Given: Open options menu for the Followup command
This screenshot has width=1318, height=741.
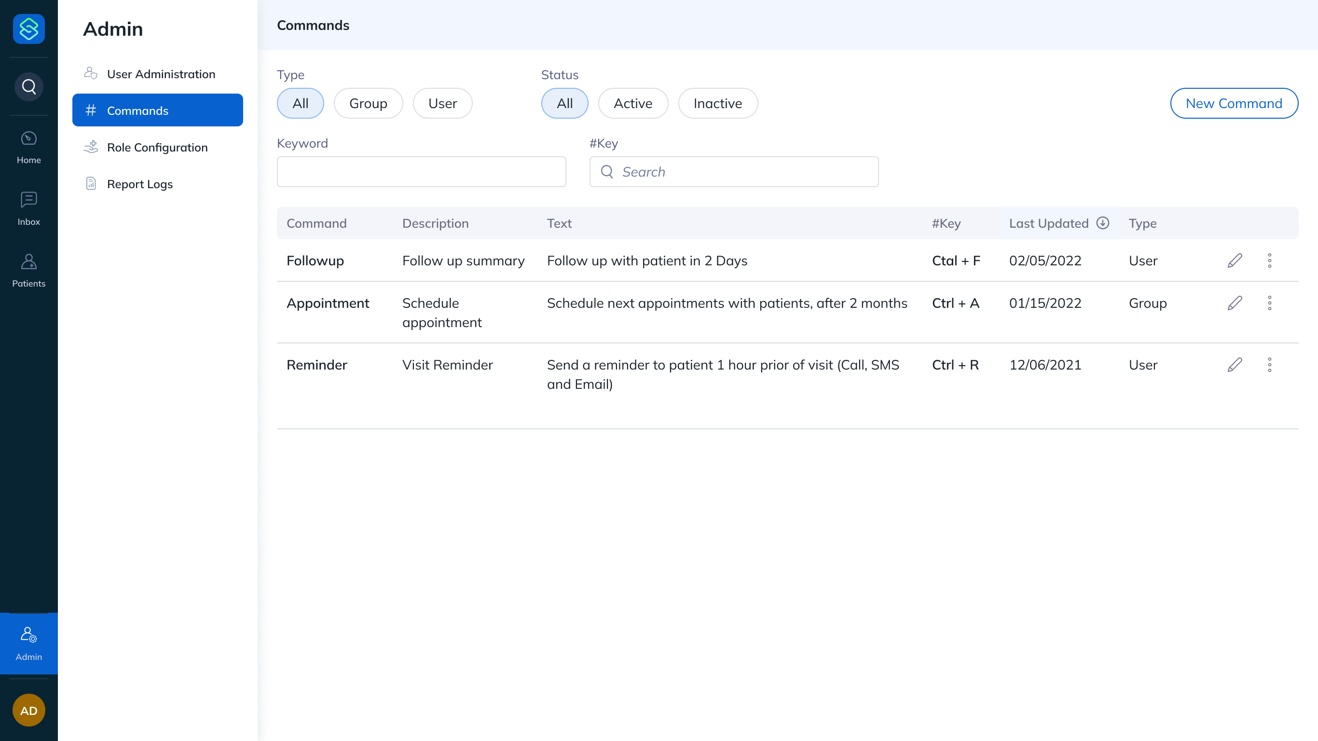Looking at the screenshot, I should (x=1269, y=261).
